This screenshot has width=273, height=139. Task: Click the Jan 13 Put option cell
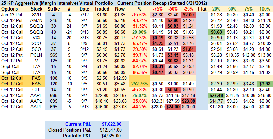point(10,15)
